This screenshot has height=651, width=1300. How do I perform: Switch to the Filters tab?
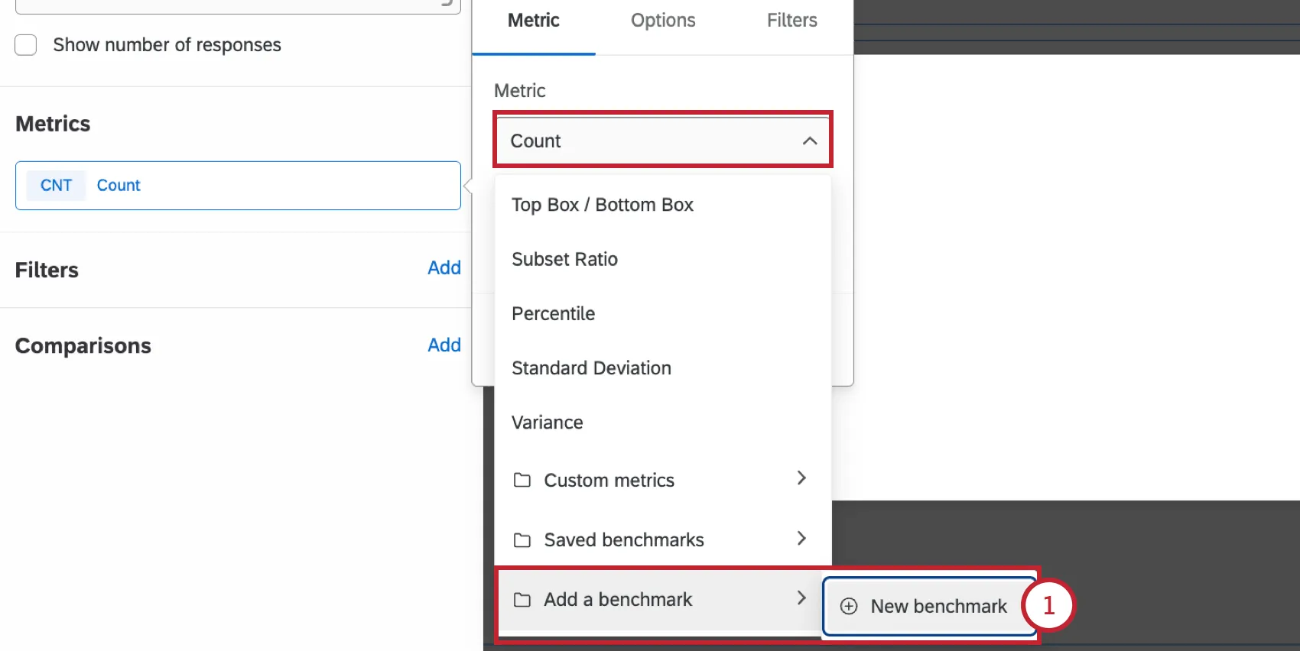pyautogui.click(x=792, y=21)
